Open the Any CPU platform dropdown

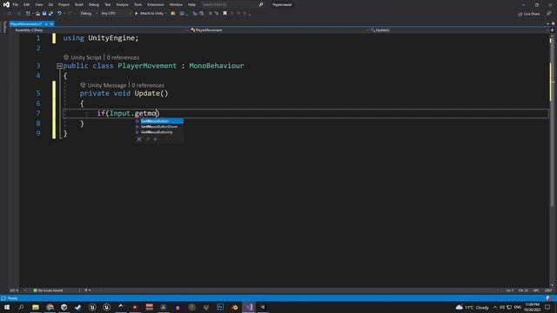point(116,14)
